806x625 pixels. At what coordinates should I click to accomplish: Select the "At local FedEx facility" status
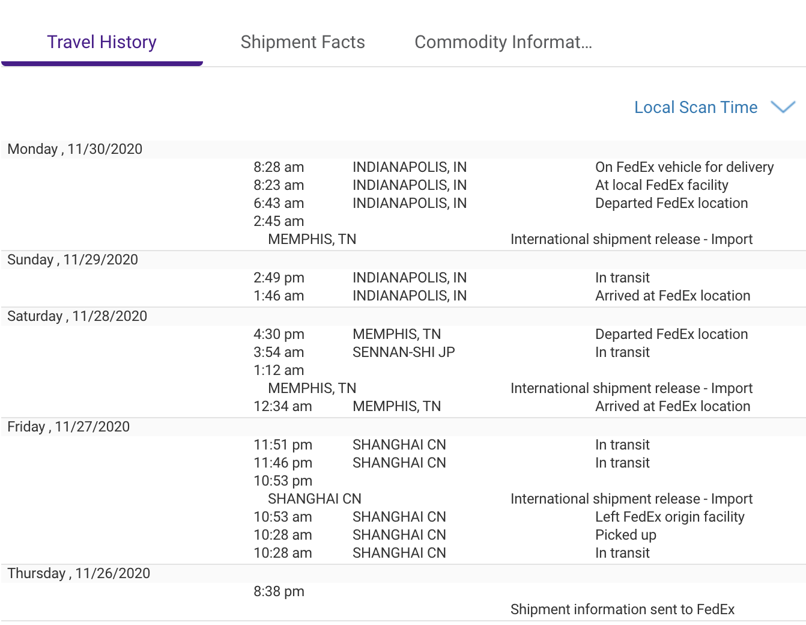click(661, 185)
